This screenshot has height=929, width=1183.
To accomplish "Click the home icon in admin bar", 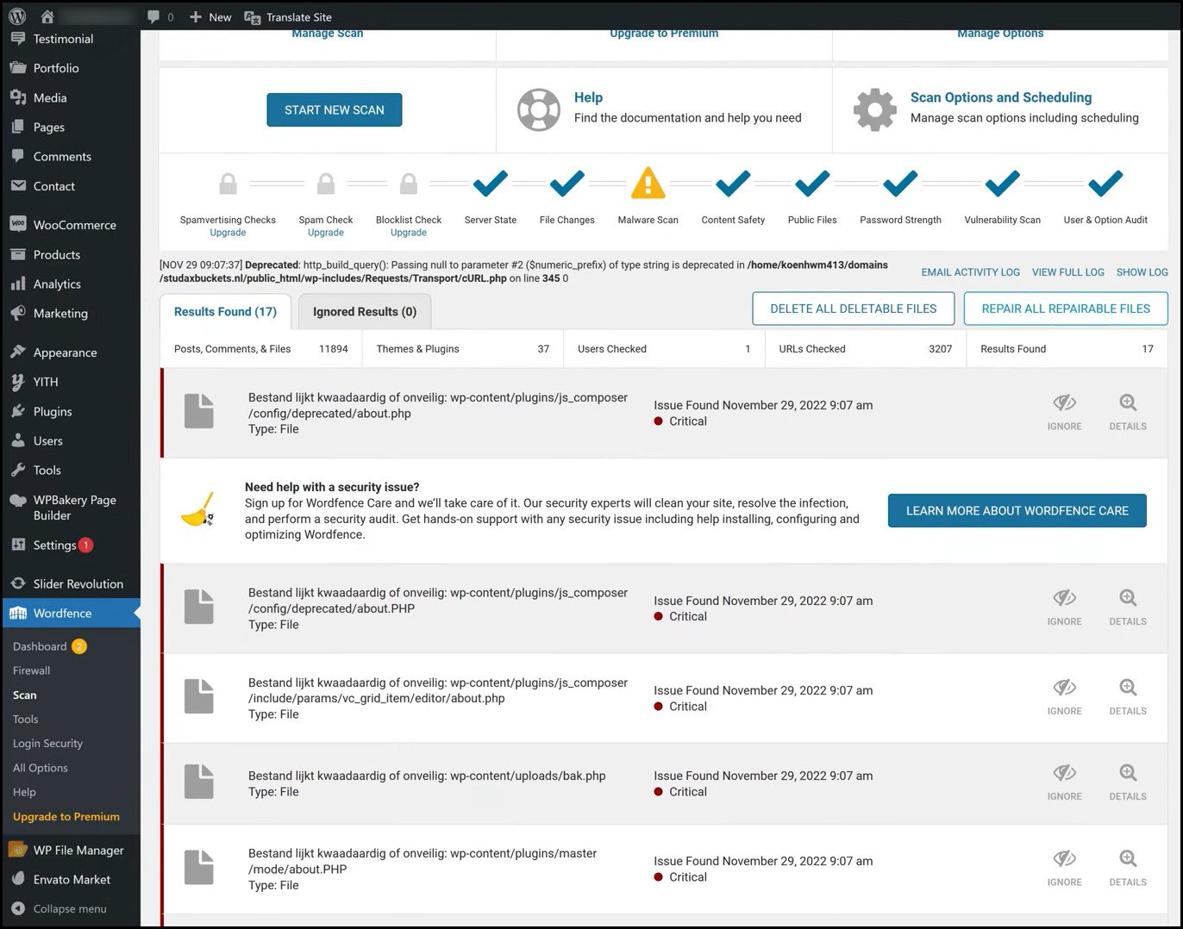I will click(x=47, y=16).
